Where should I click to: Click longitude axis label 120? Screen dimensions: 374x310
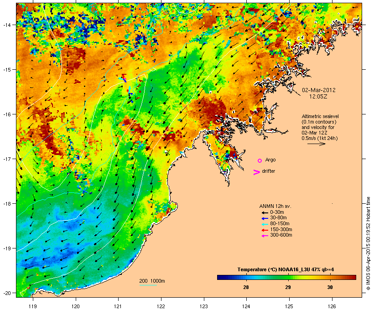tap(76, 306)
